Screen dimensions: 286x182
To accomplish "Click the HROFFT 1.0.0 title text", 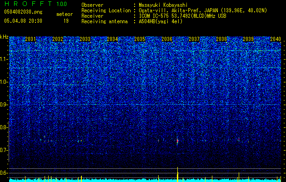I will 35,4.
